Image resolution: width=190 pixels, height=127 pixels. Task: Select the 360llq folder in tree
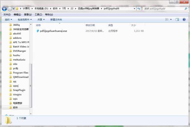(x=16, y=25)
